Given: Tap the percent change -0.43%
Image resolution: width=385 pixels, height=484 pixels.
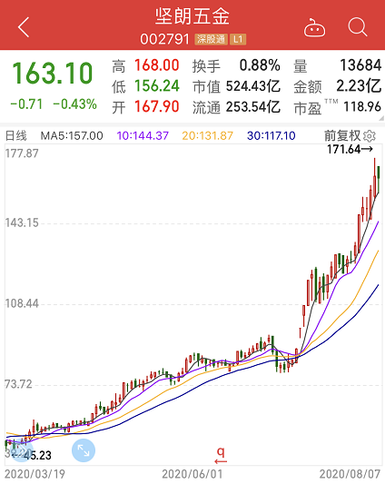Looking at the screenshot, I should click(x=75, y=104).
